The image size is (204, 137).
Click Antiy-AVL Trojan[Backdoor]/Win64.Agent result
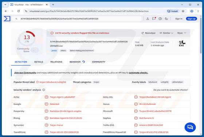[155, 97]
